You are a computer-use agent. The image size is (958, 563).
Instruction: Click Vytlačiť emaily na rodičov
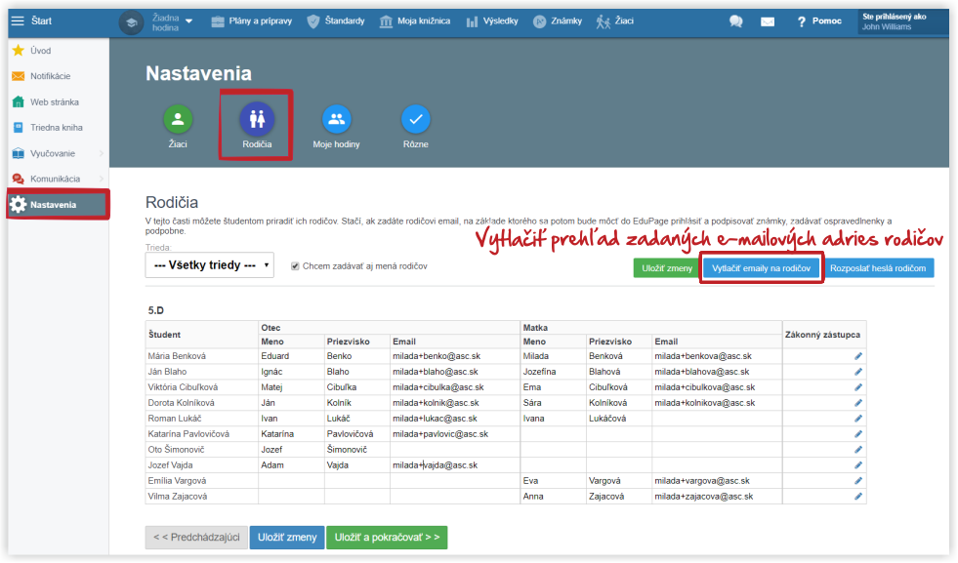coord(762,268)
